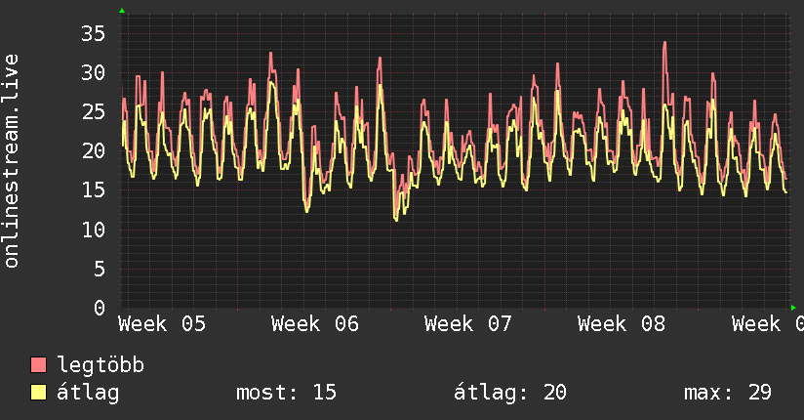Viewport: 804px width, 420px height.
Task: Click the 5 y-axis tick label
Action: (x=100, y=269)
